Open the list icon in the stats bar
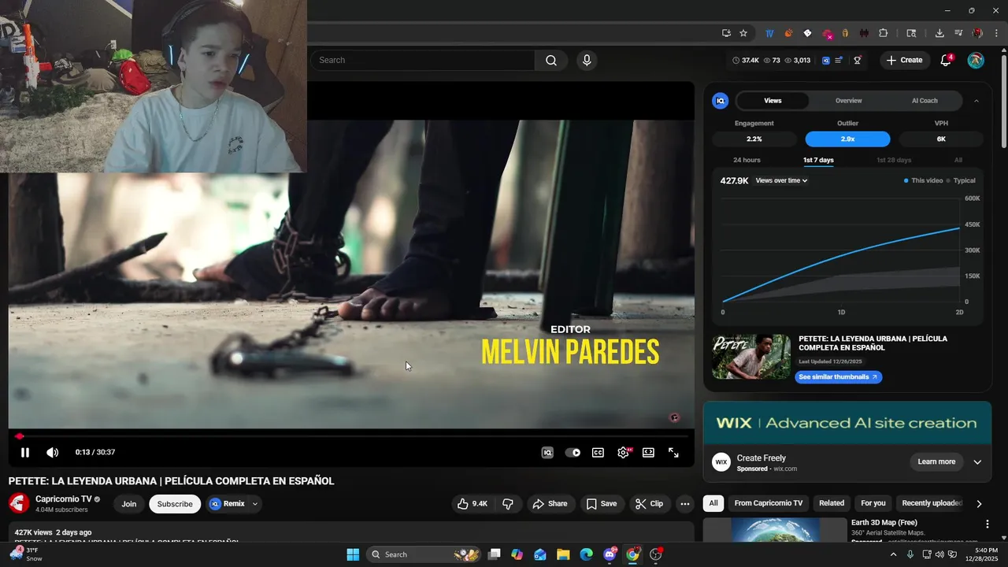Viewport: 1008px width, 567px height. [839, 61]
